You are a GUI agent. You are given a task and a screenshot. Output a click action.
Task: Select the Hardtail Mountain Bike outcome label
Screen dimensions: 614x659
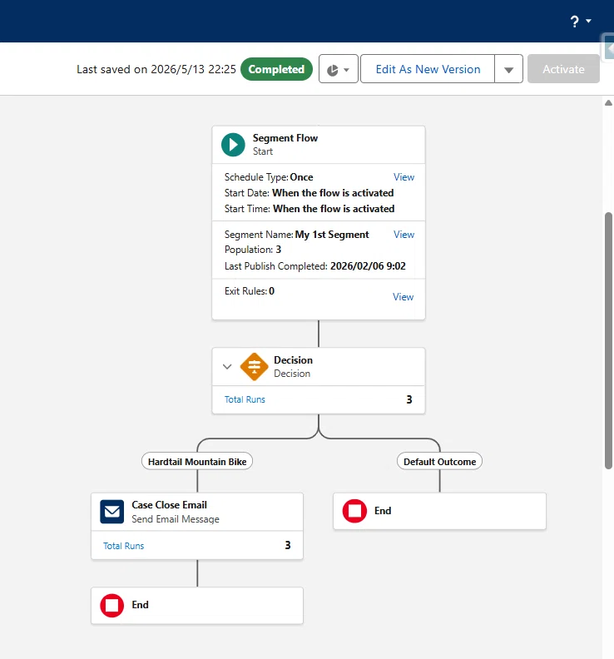click(x=197, y=462)
